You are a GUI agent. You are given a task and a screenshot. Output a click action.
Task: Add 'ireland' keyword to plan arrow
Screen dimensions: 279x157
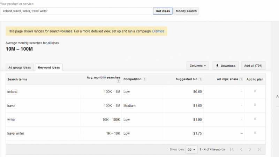coord(255,91)
